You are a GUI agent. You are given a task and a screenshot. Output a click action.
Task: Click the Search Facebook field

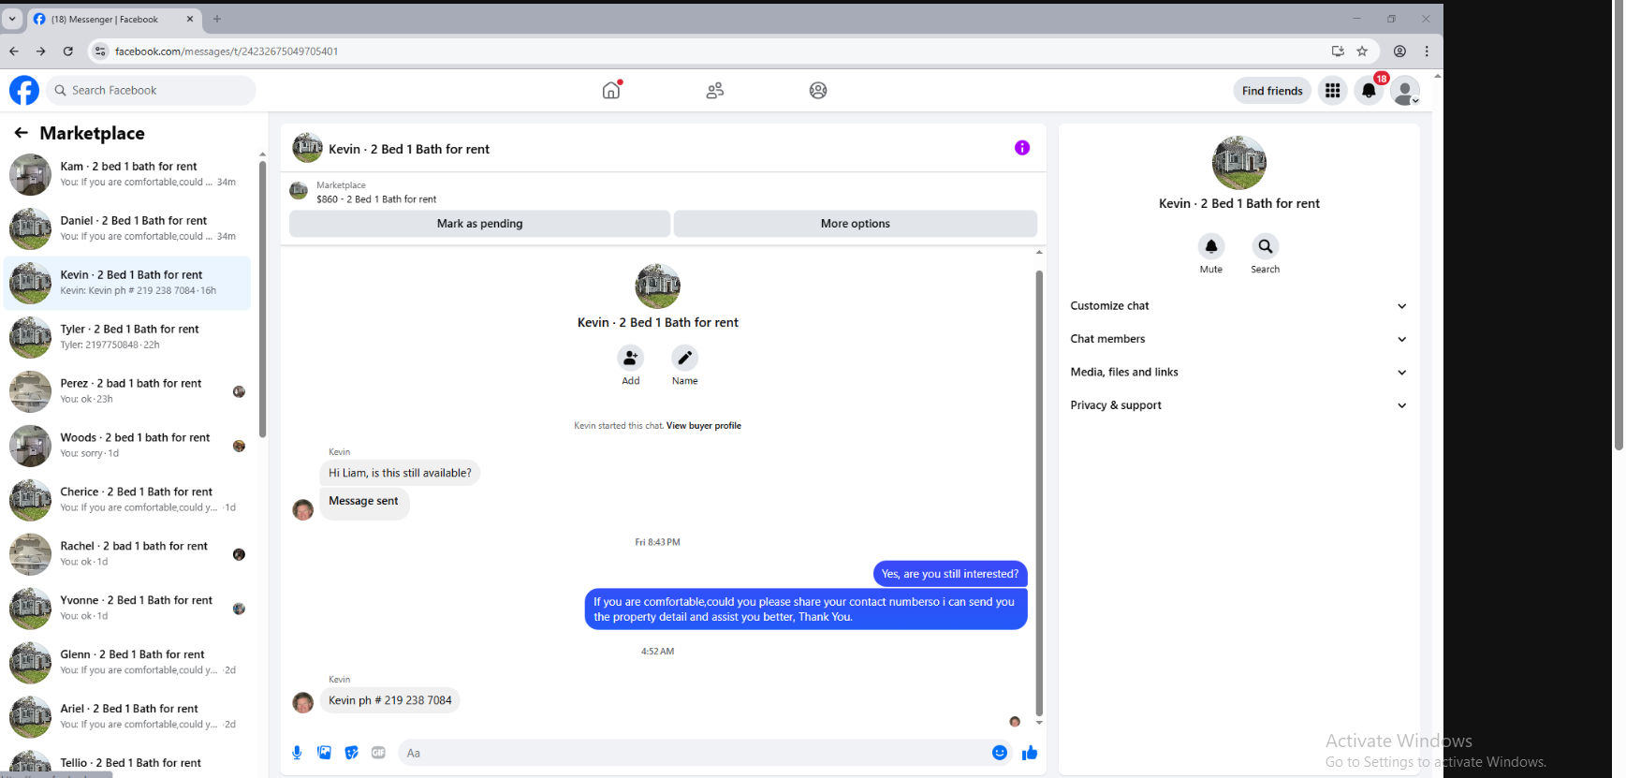click(x=151, y=90)
